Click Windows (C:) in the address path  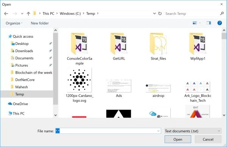pyautogui.click(x=70, y=14)
